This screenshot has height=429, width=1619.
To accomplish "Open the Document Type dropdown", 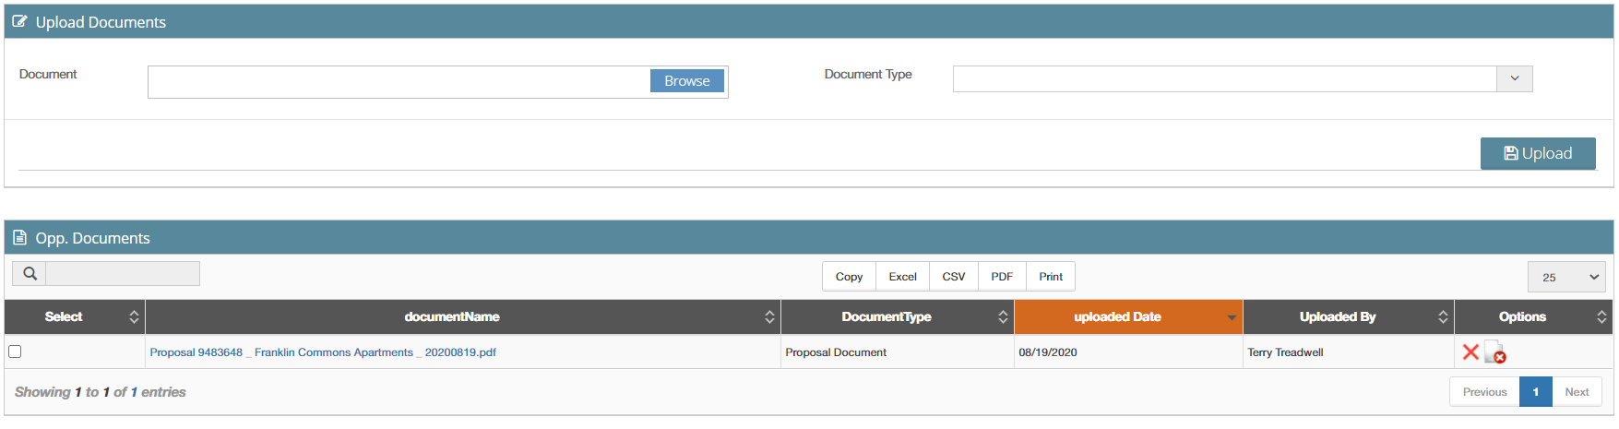I will pos(1243,78).
